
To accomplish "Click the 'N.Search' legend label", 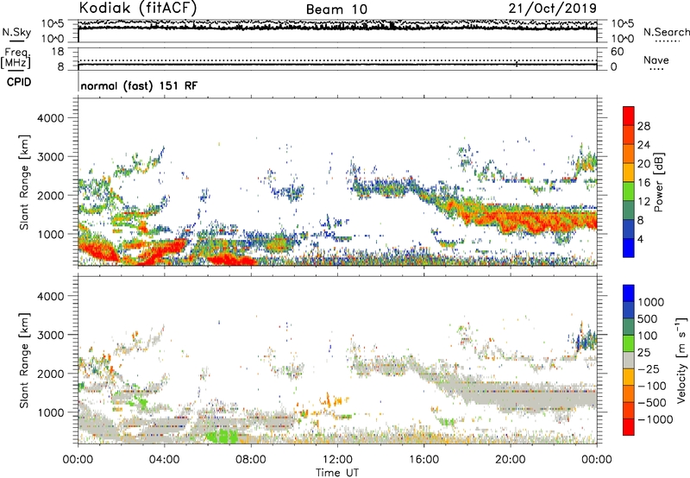I will coord(666,32).
